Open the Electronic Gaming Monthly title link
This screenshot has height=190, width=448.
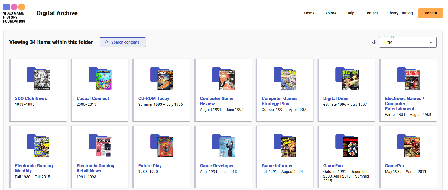point(34,168)
